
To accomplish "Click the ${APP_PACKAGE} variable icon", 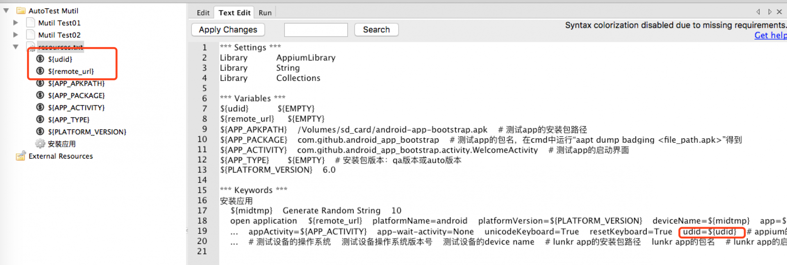I will coord(40,95).
